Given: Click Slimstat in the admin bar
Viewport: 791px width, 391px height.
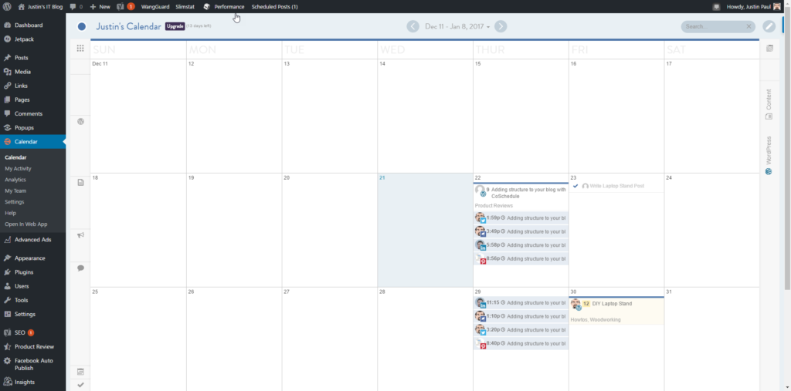Looking at the screenshot, I should click(185, 6).
